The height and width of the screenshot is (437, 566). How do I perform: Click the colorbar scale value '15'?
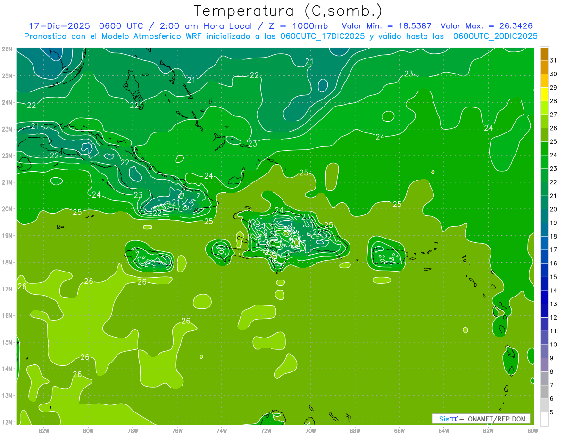click(554, 277)
